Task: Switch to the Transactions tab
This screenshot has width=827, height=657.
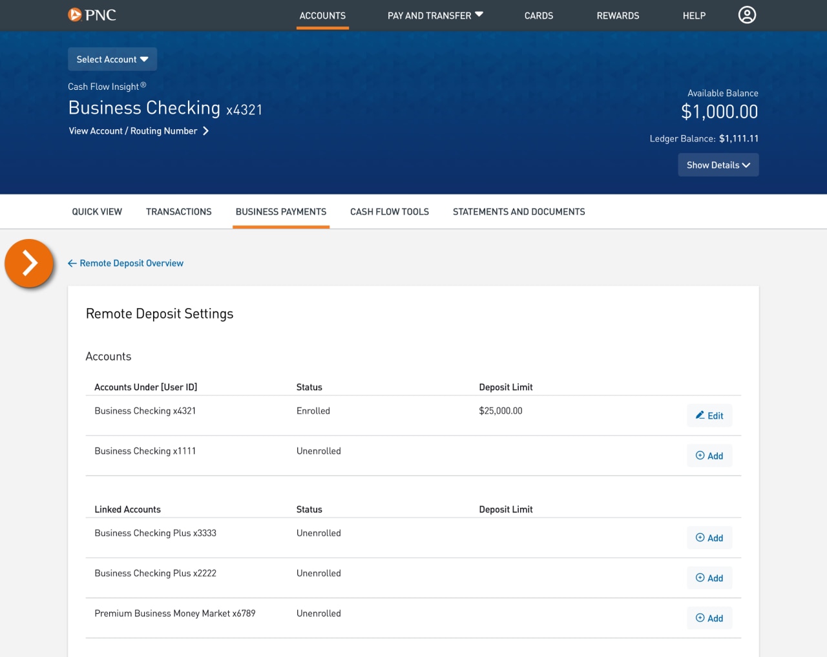Action: (179, 211)
